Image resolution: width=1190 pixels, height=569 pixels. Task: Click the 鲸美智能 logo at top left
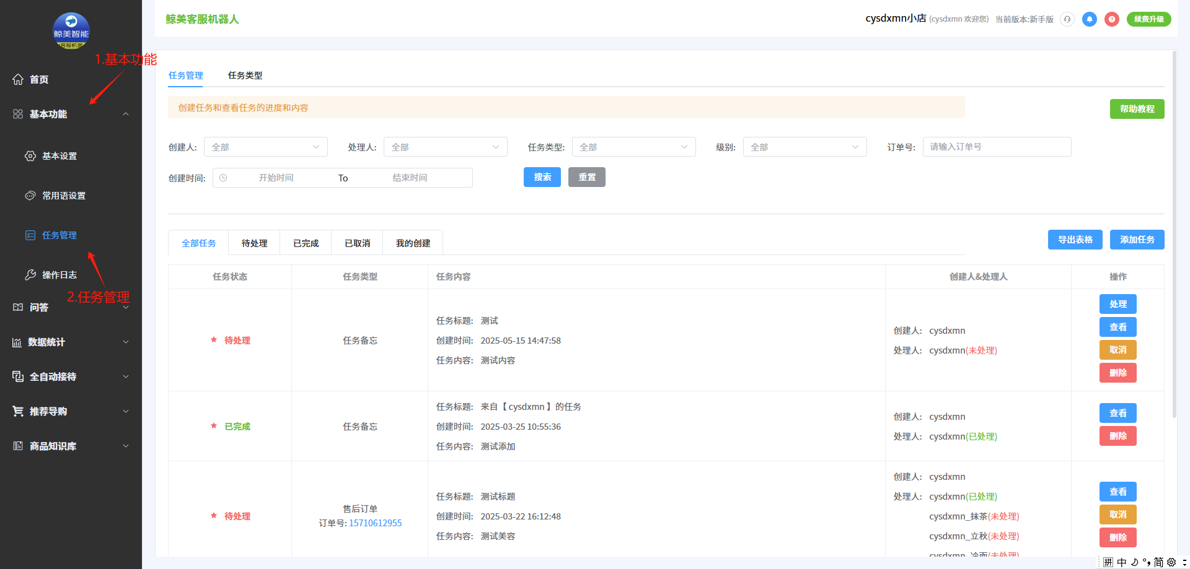71,31
